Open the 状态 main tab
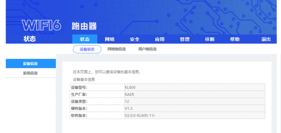This screenshot has height=133, width=281. 85,39
